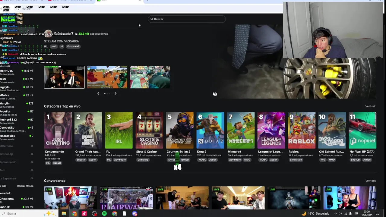Viewport: 386px width, 217px height.
Task: Open the football match live stream thumbnail
Action: tap(126, 198)
